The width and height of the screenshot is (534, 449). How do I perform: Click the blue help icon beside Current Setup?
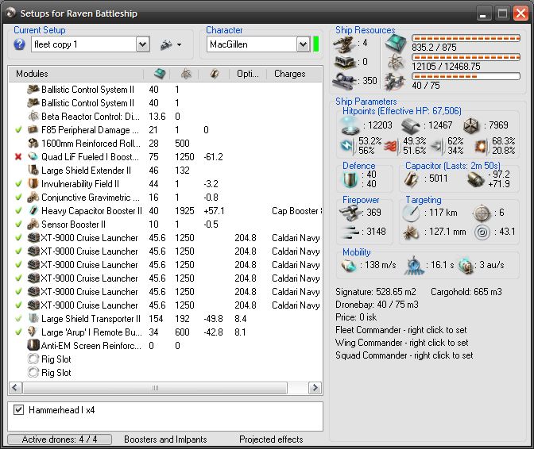pos(19,44)
